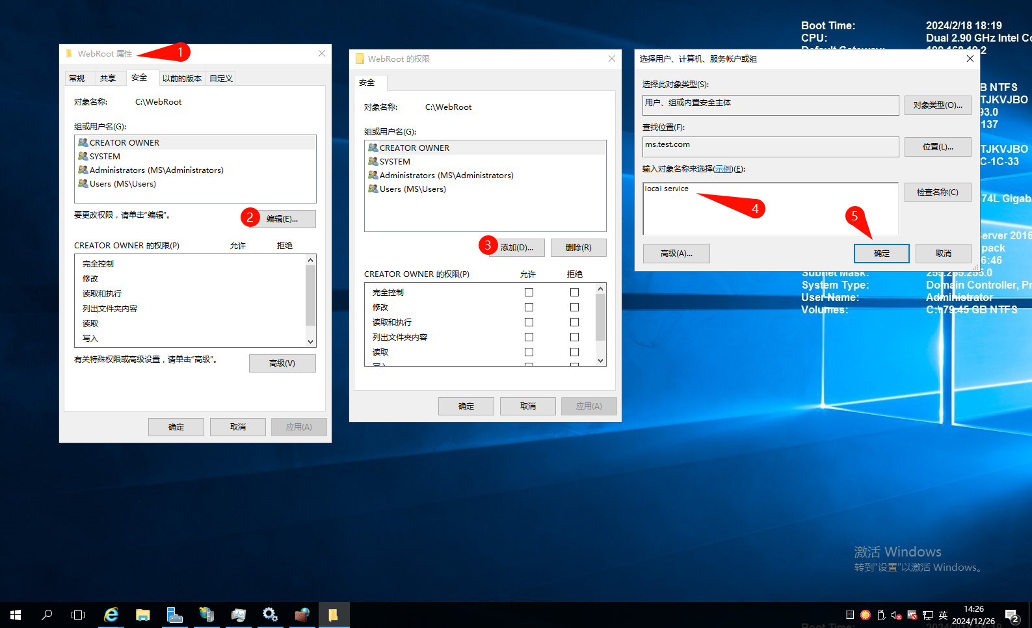Image resolution: width=1032 pixels, height=628 pixels.
Task: Switch to the 共享 tab
Action: point(108,78)
